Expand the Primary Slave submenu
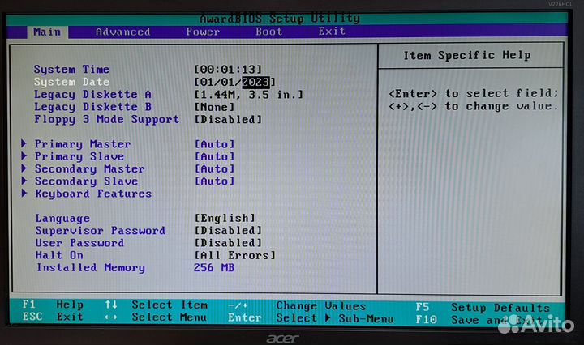 79,156
